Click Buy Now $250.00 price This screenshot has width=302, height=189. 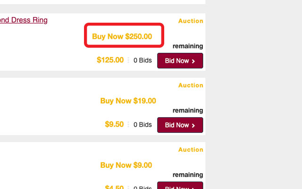[x=122, y=36]
